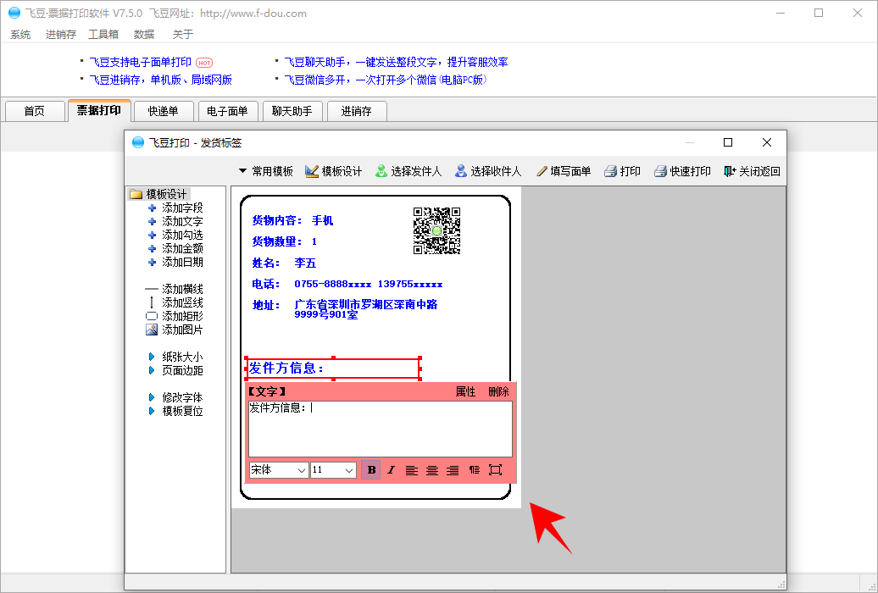The width and height of the screenshot is (878, 593).
Task: Open 填写面单 with the pencil icon
Action: click(542, 171)
